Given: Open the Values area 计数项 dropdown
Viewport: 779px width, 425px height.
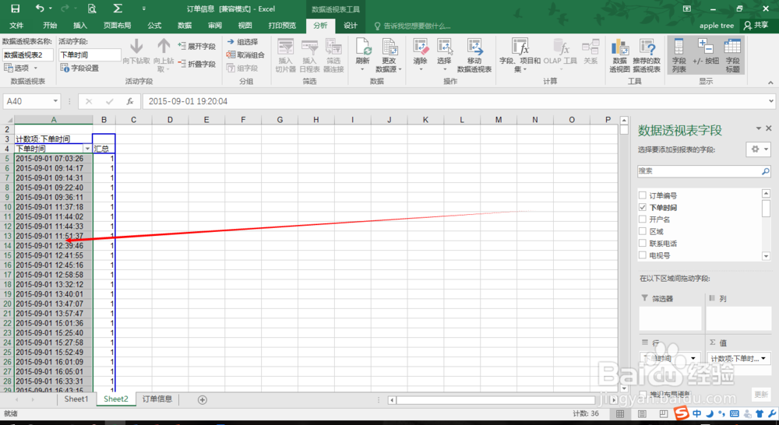Looking at the screenshot, I should [763, 358].
